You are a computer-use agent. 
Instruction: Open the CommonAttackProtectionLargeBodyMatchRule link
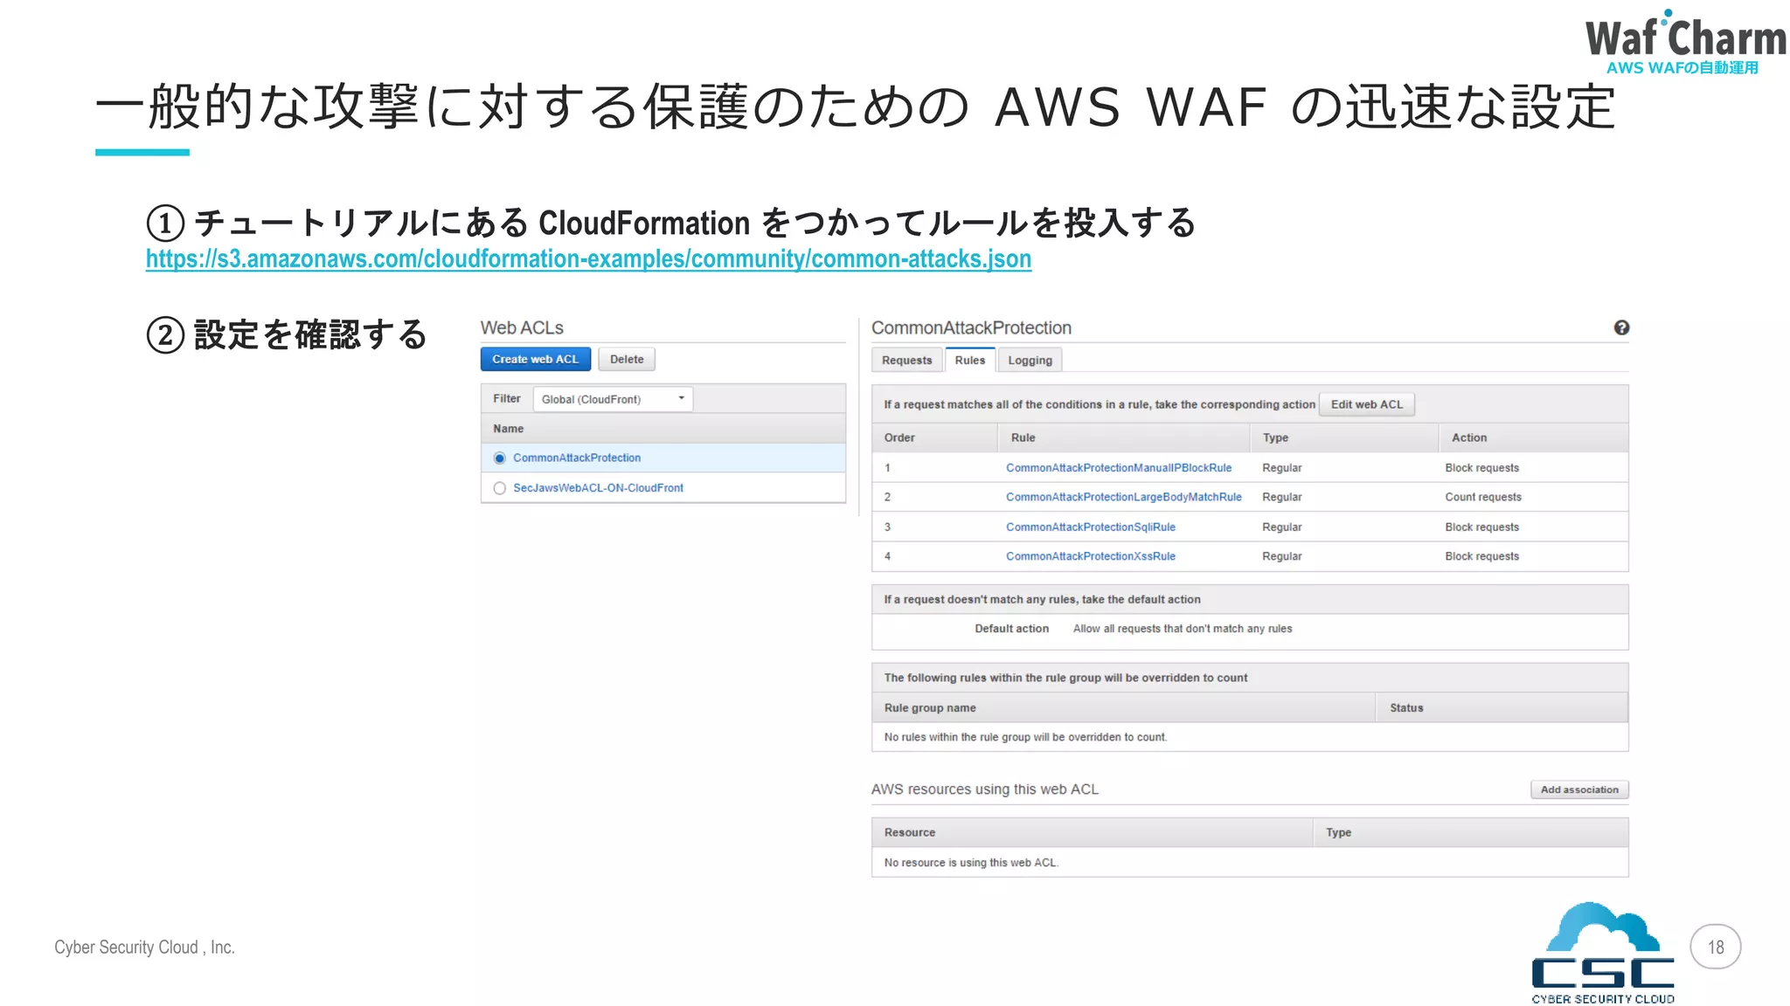coord(1124,497)
